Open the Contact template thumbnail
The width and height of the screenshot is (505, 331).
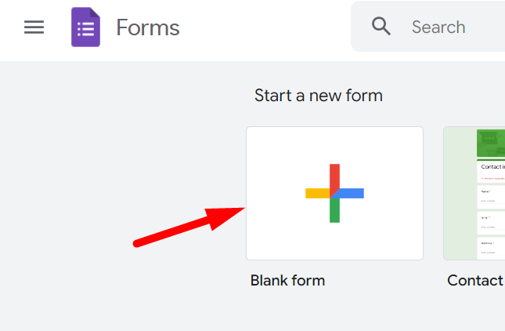point(474,193)
